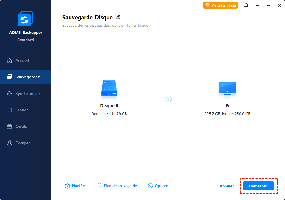Image resolution: width=285 pixels, height=200 pixels.
Task: Edit task name with pencil icon
Action: [118, 17]
